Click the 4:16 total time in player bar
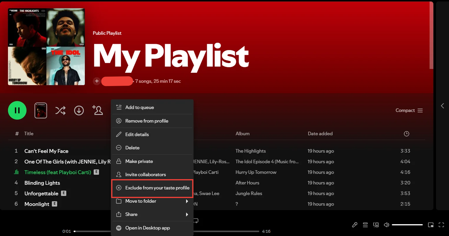 coord(266,231)
